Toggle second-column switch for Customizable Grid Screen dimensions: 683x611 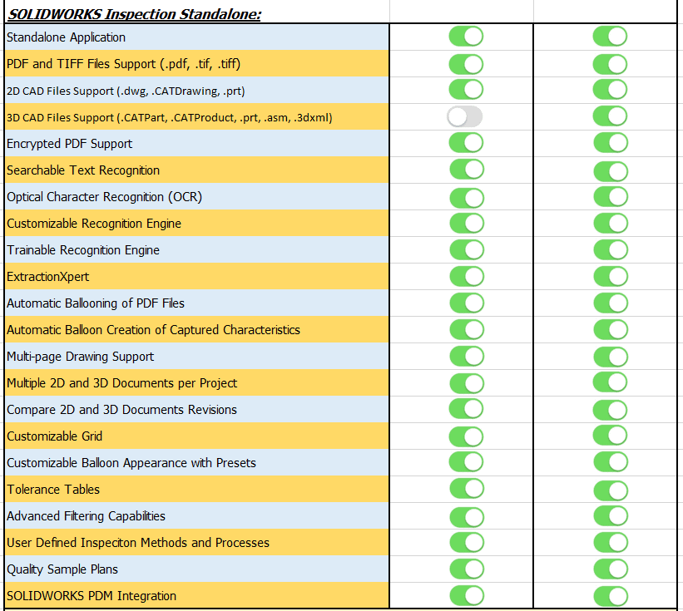[611, 436]
